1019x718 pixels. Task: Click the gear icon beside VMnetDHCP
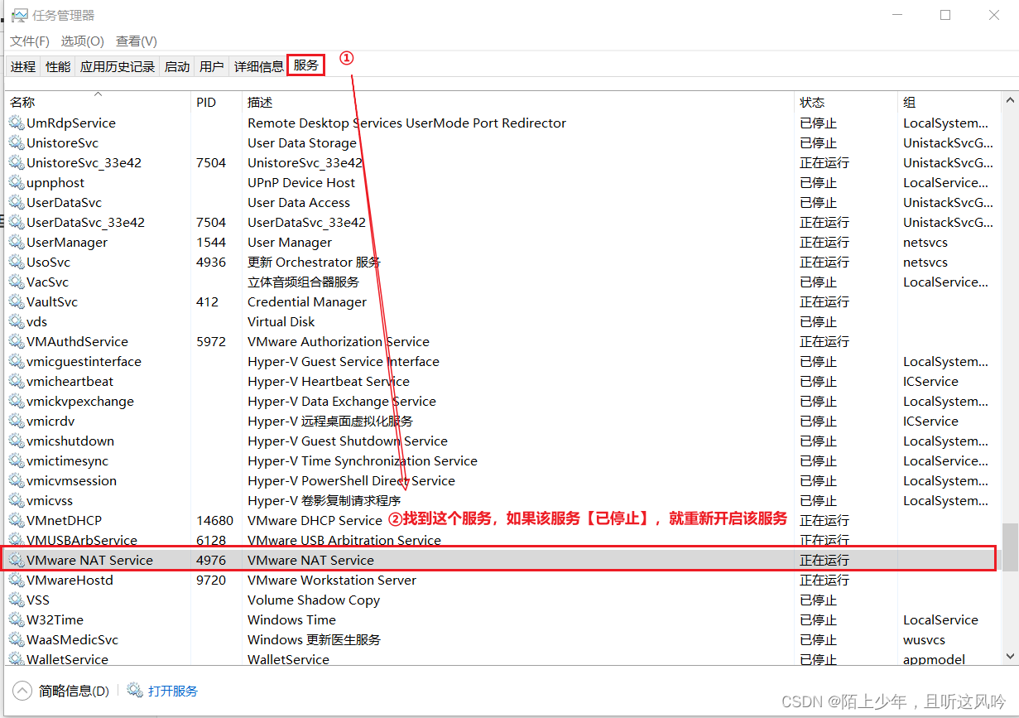[x=17, y=520]
